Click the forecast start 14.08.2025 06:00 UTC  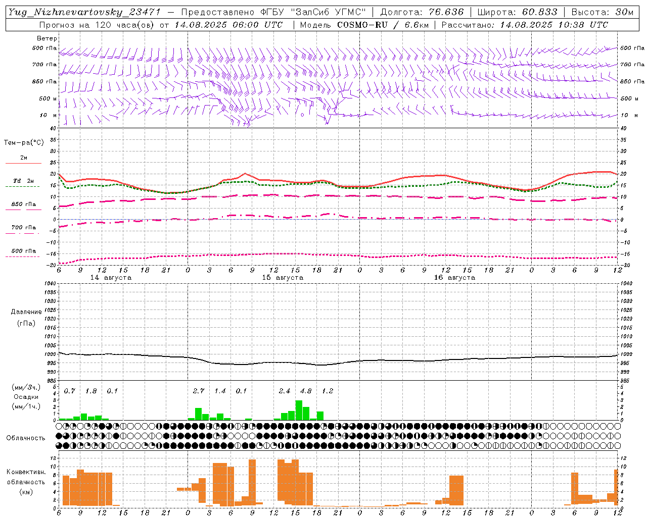[228, 25]
